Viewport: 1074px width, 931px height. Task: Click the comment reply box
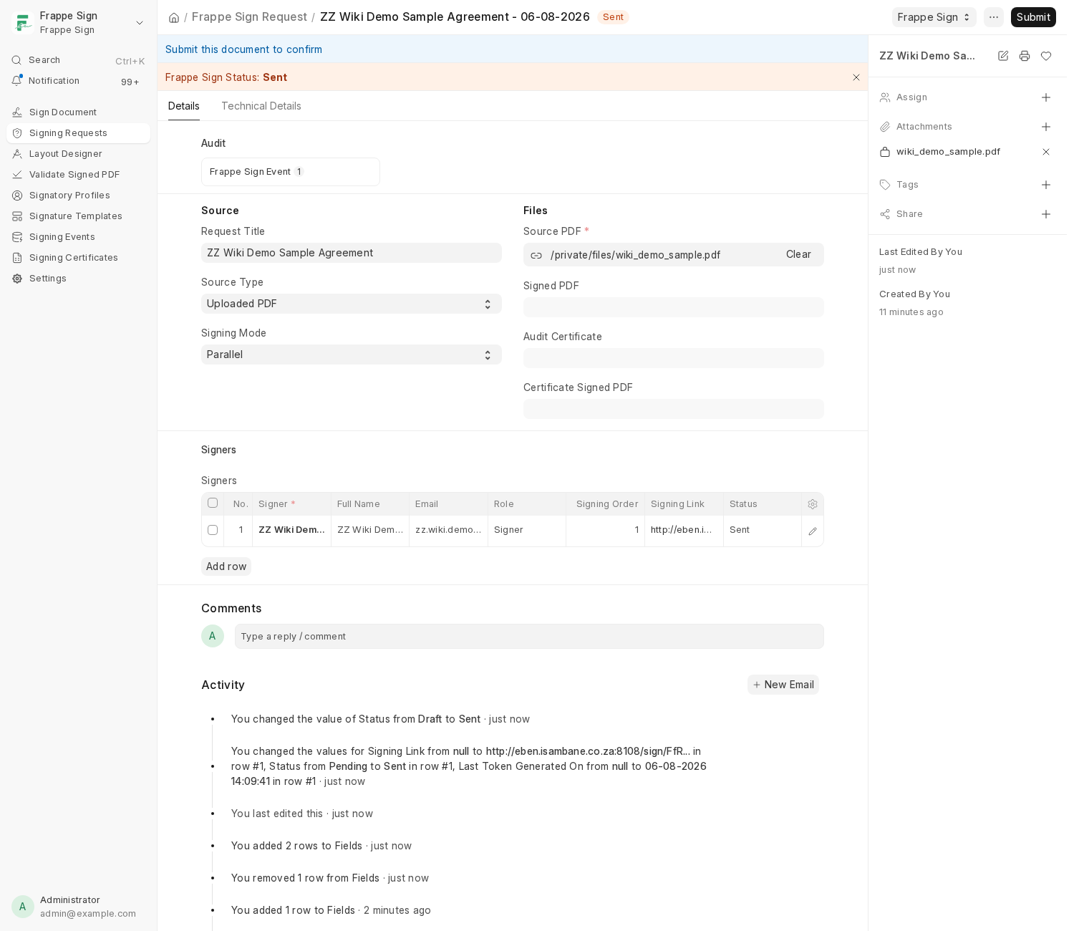coord(529,637)
